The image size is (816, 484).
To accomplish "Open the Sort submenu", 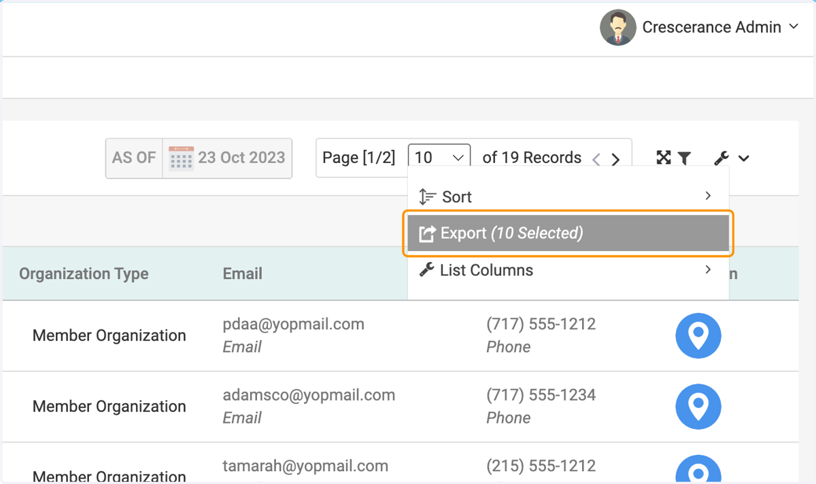I will (x=568, y=197).
